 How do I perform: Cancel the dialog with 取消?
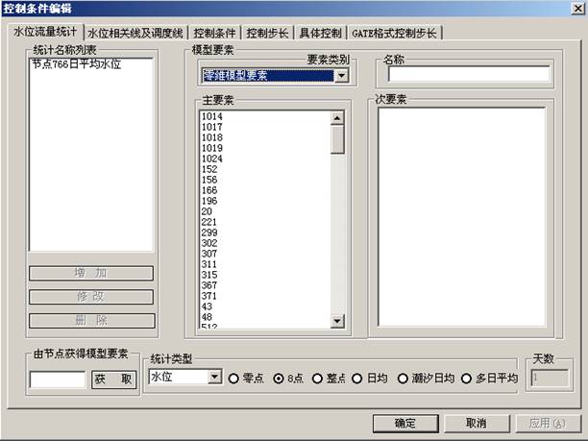(x=475, y=423)
